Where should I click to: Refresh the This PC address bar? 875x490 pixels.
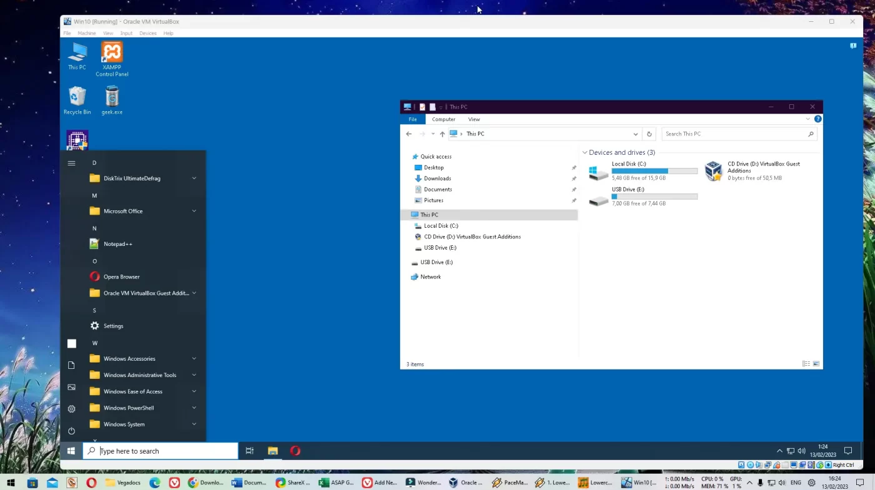tap(649, 134)
